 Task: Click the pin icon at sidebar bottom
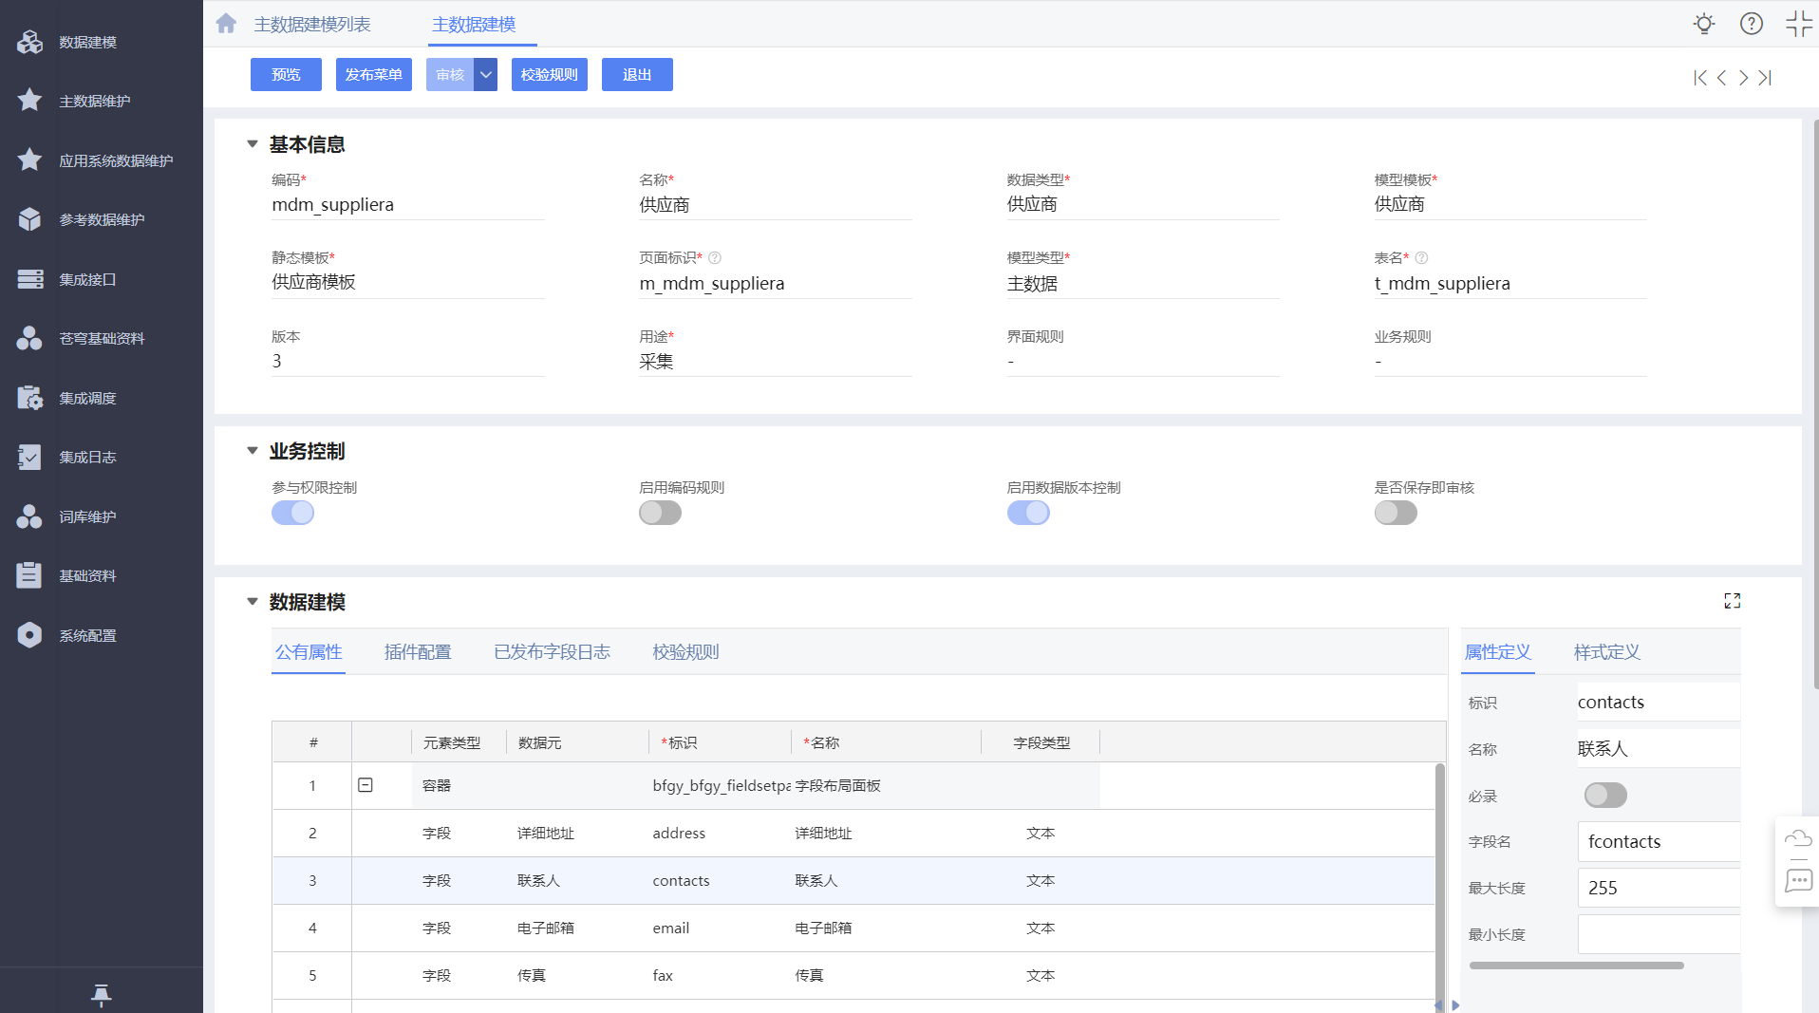coord(101,994)
